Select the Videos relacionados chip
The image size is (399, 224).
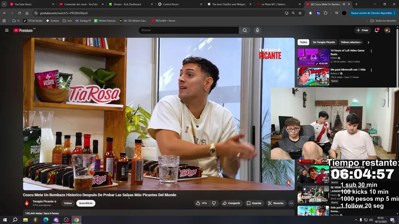click(x=351, y=42)
